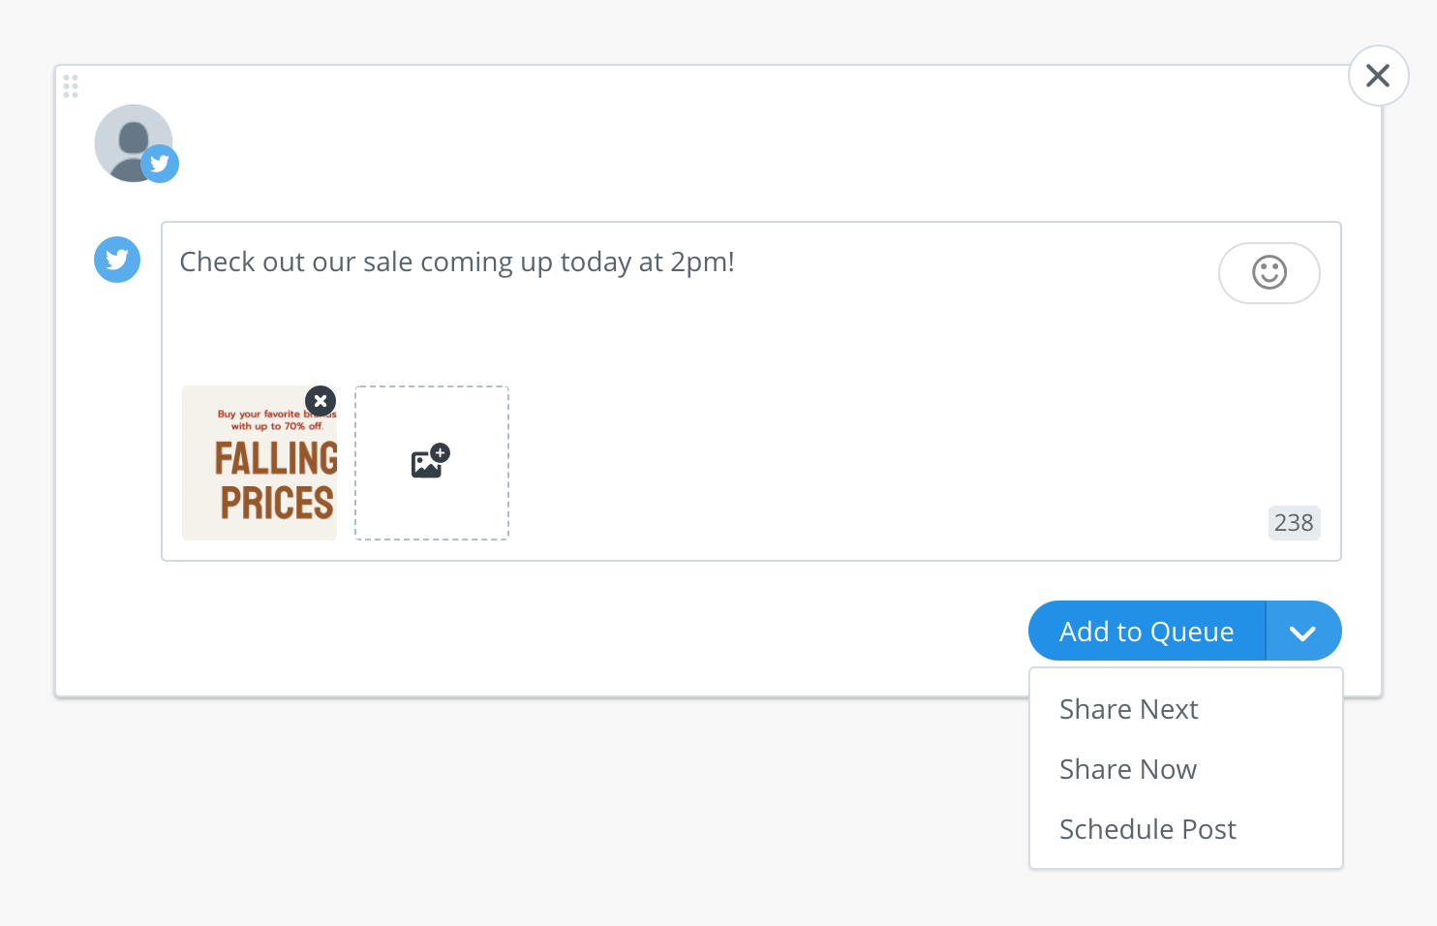Screen dimensions: 1437x926
Task: Click the add image icon
Action: pos(431,462)
